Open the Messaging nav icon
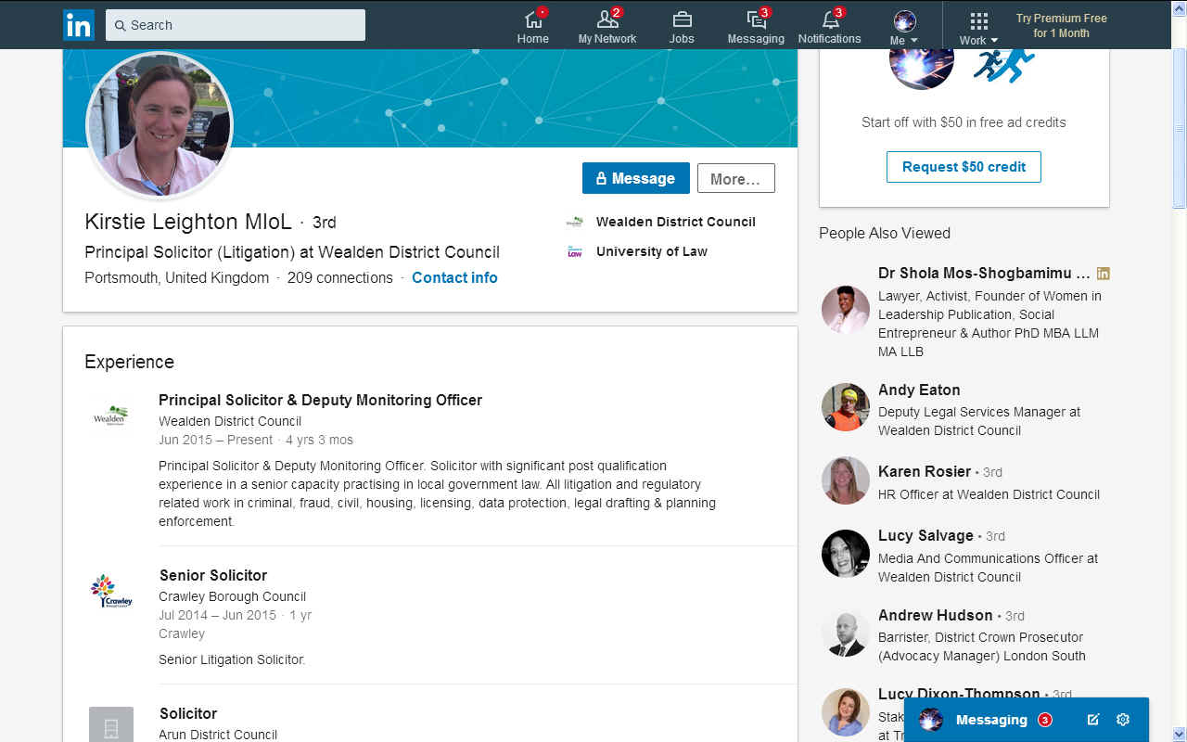The height and width of the screenshot is (742, 1187). point(757,19)
